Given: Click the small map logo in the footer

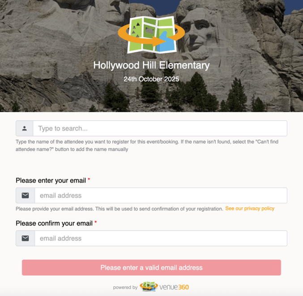Looking at the screenshot, I should [149, 287].
